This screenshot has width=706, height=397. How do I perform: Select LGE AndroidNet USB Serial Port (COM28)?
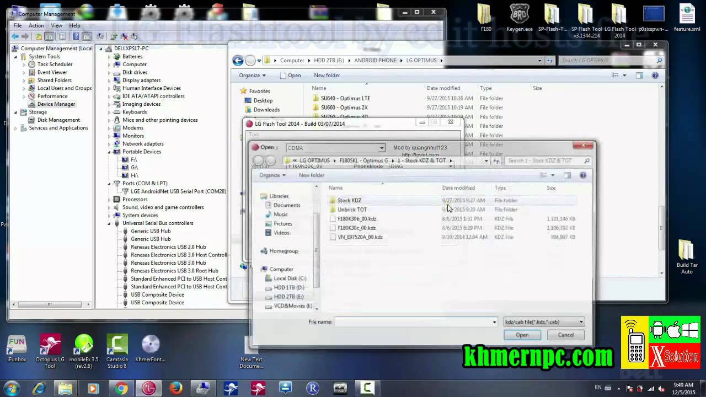(178, 191)
